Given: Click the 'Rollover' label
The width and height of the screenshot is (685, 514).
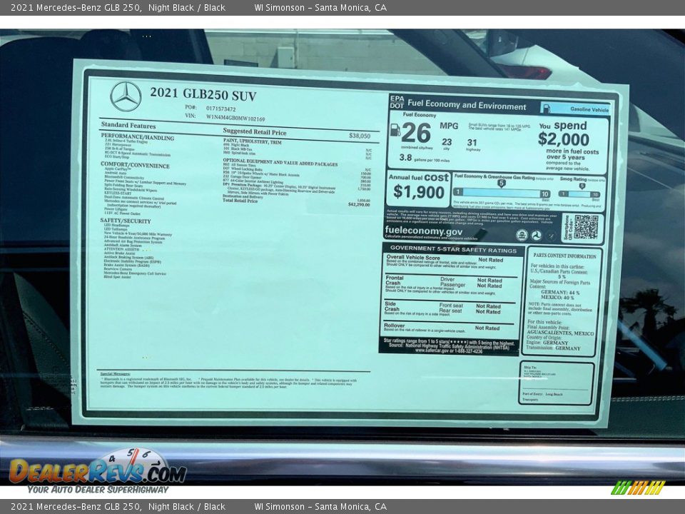Looking at the screenshot, I should pyautogui.click(x=394, y=326).
